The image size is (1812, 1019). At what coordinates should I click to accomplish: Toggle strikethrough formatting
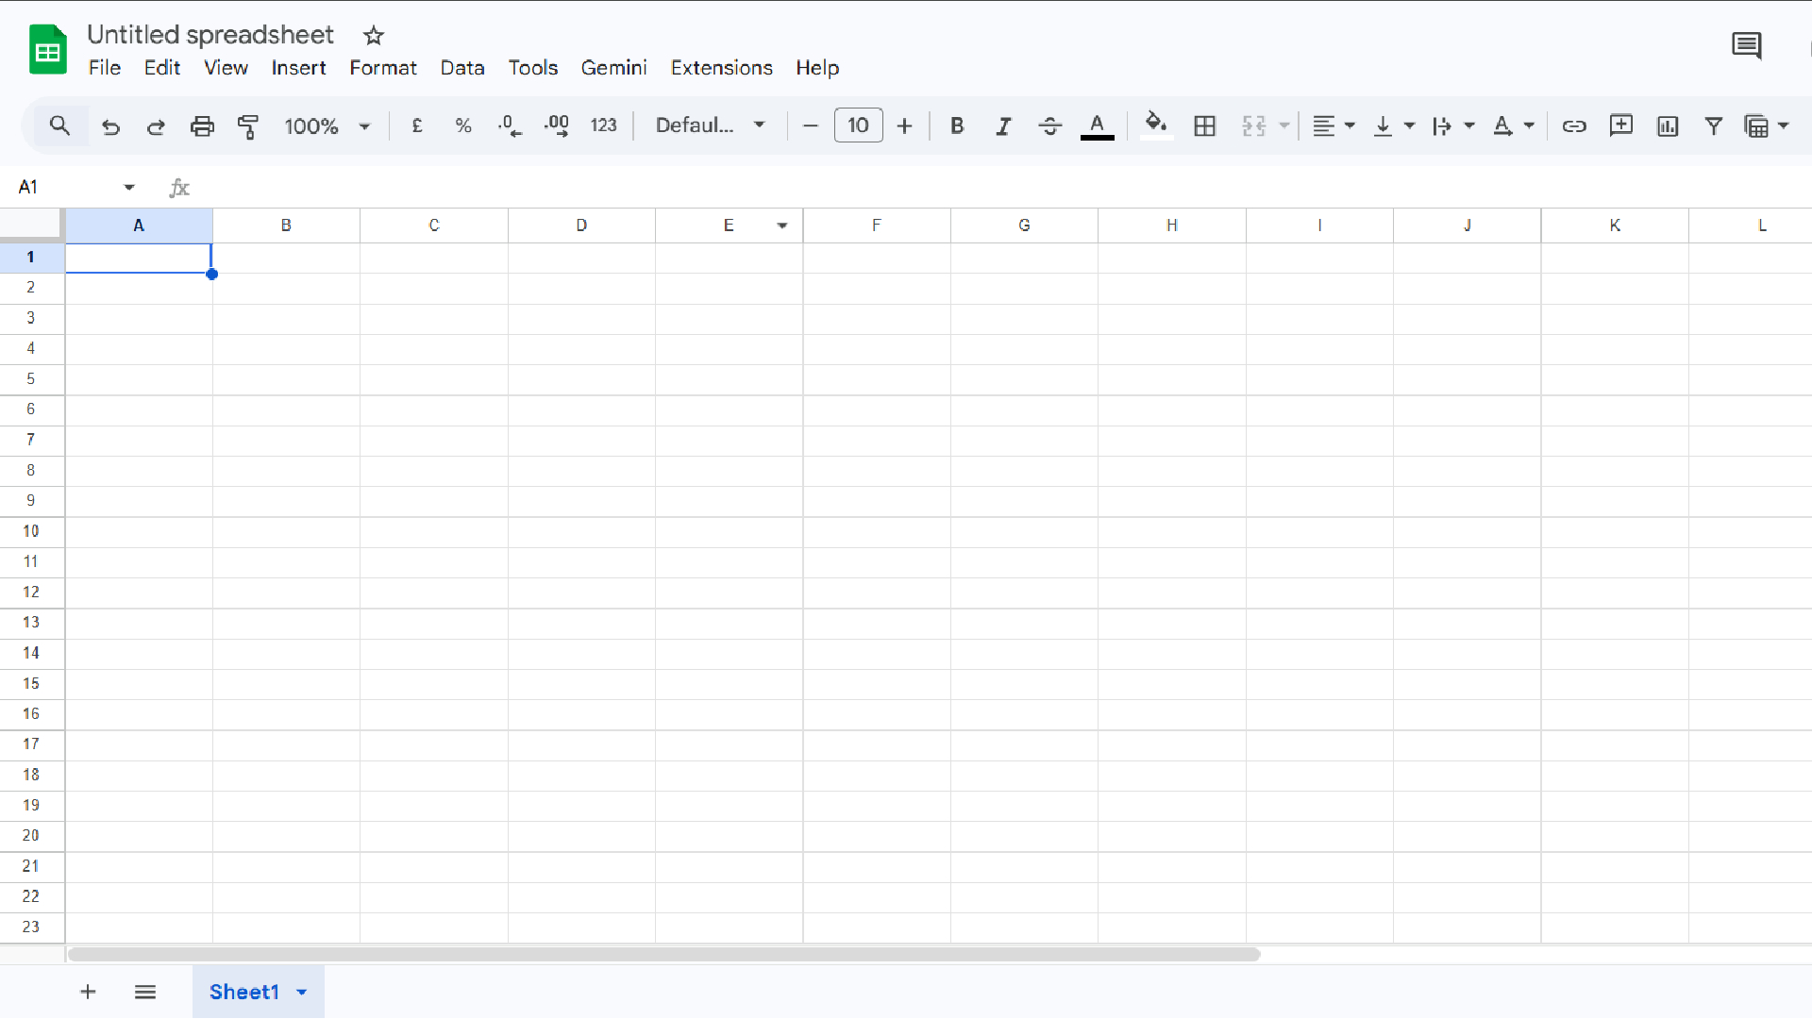pos(1049,125)
